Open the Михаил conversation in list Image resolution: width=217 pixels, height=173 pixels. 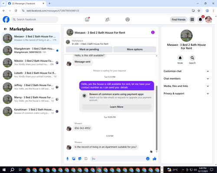[x=30, y=38]
